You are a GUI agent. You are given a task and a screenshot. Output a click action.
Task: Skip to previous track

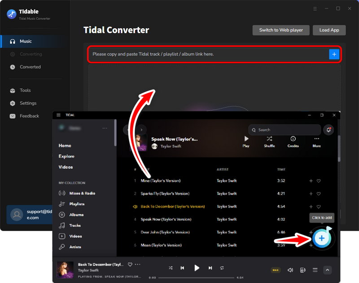click(182, 268)
